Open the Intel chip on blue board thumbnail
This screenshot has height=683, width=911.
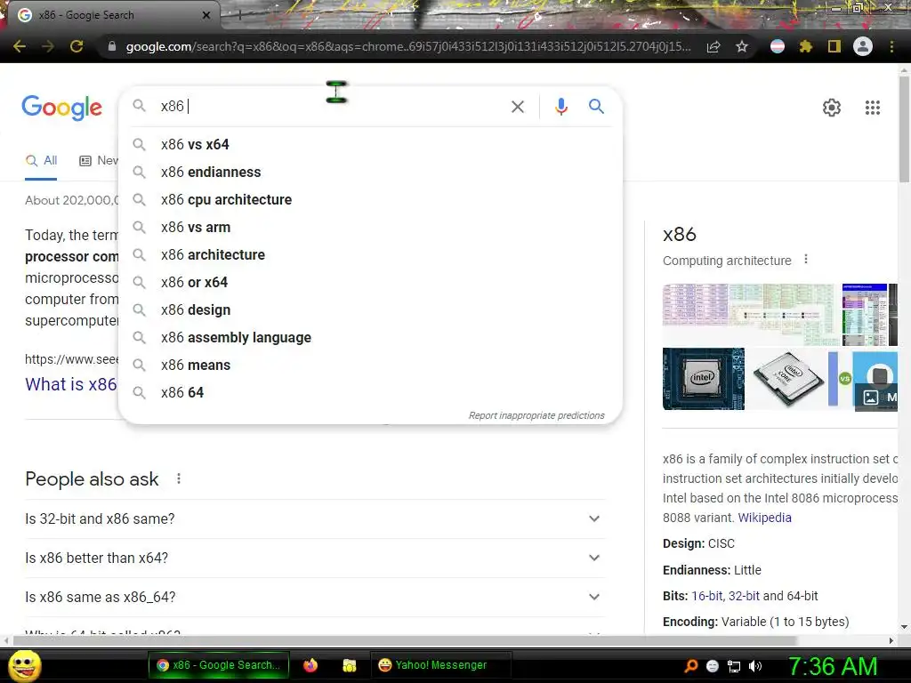(x=703, y=379)
